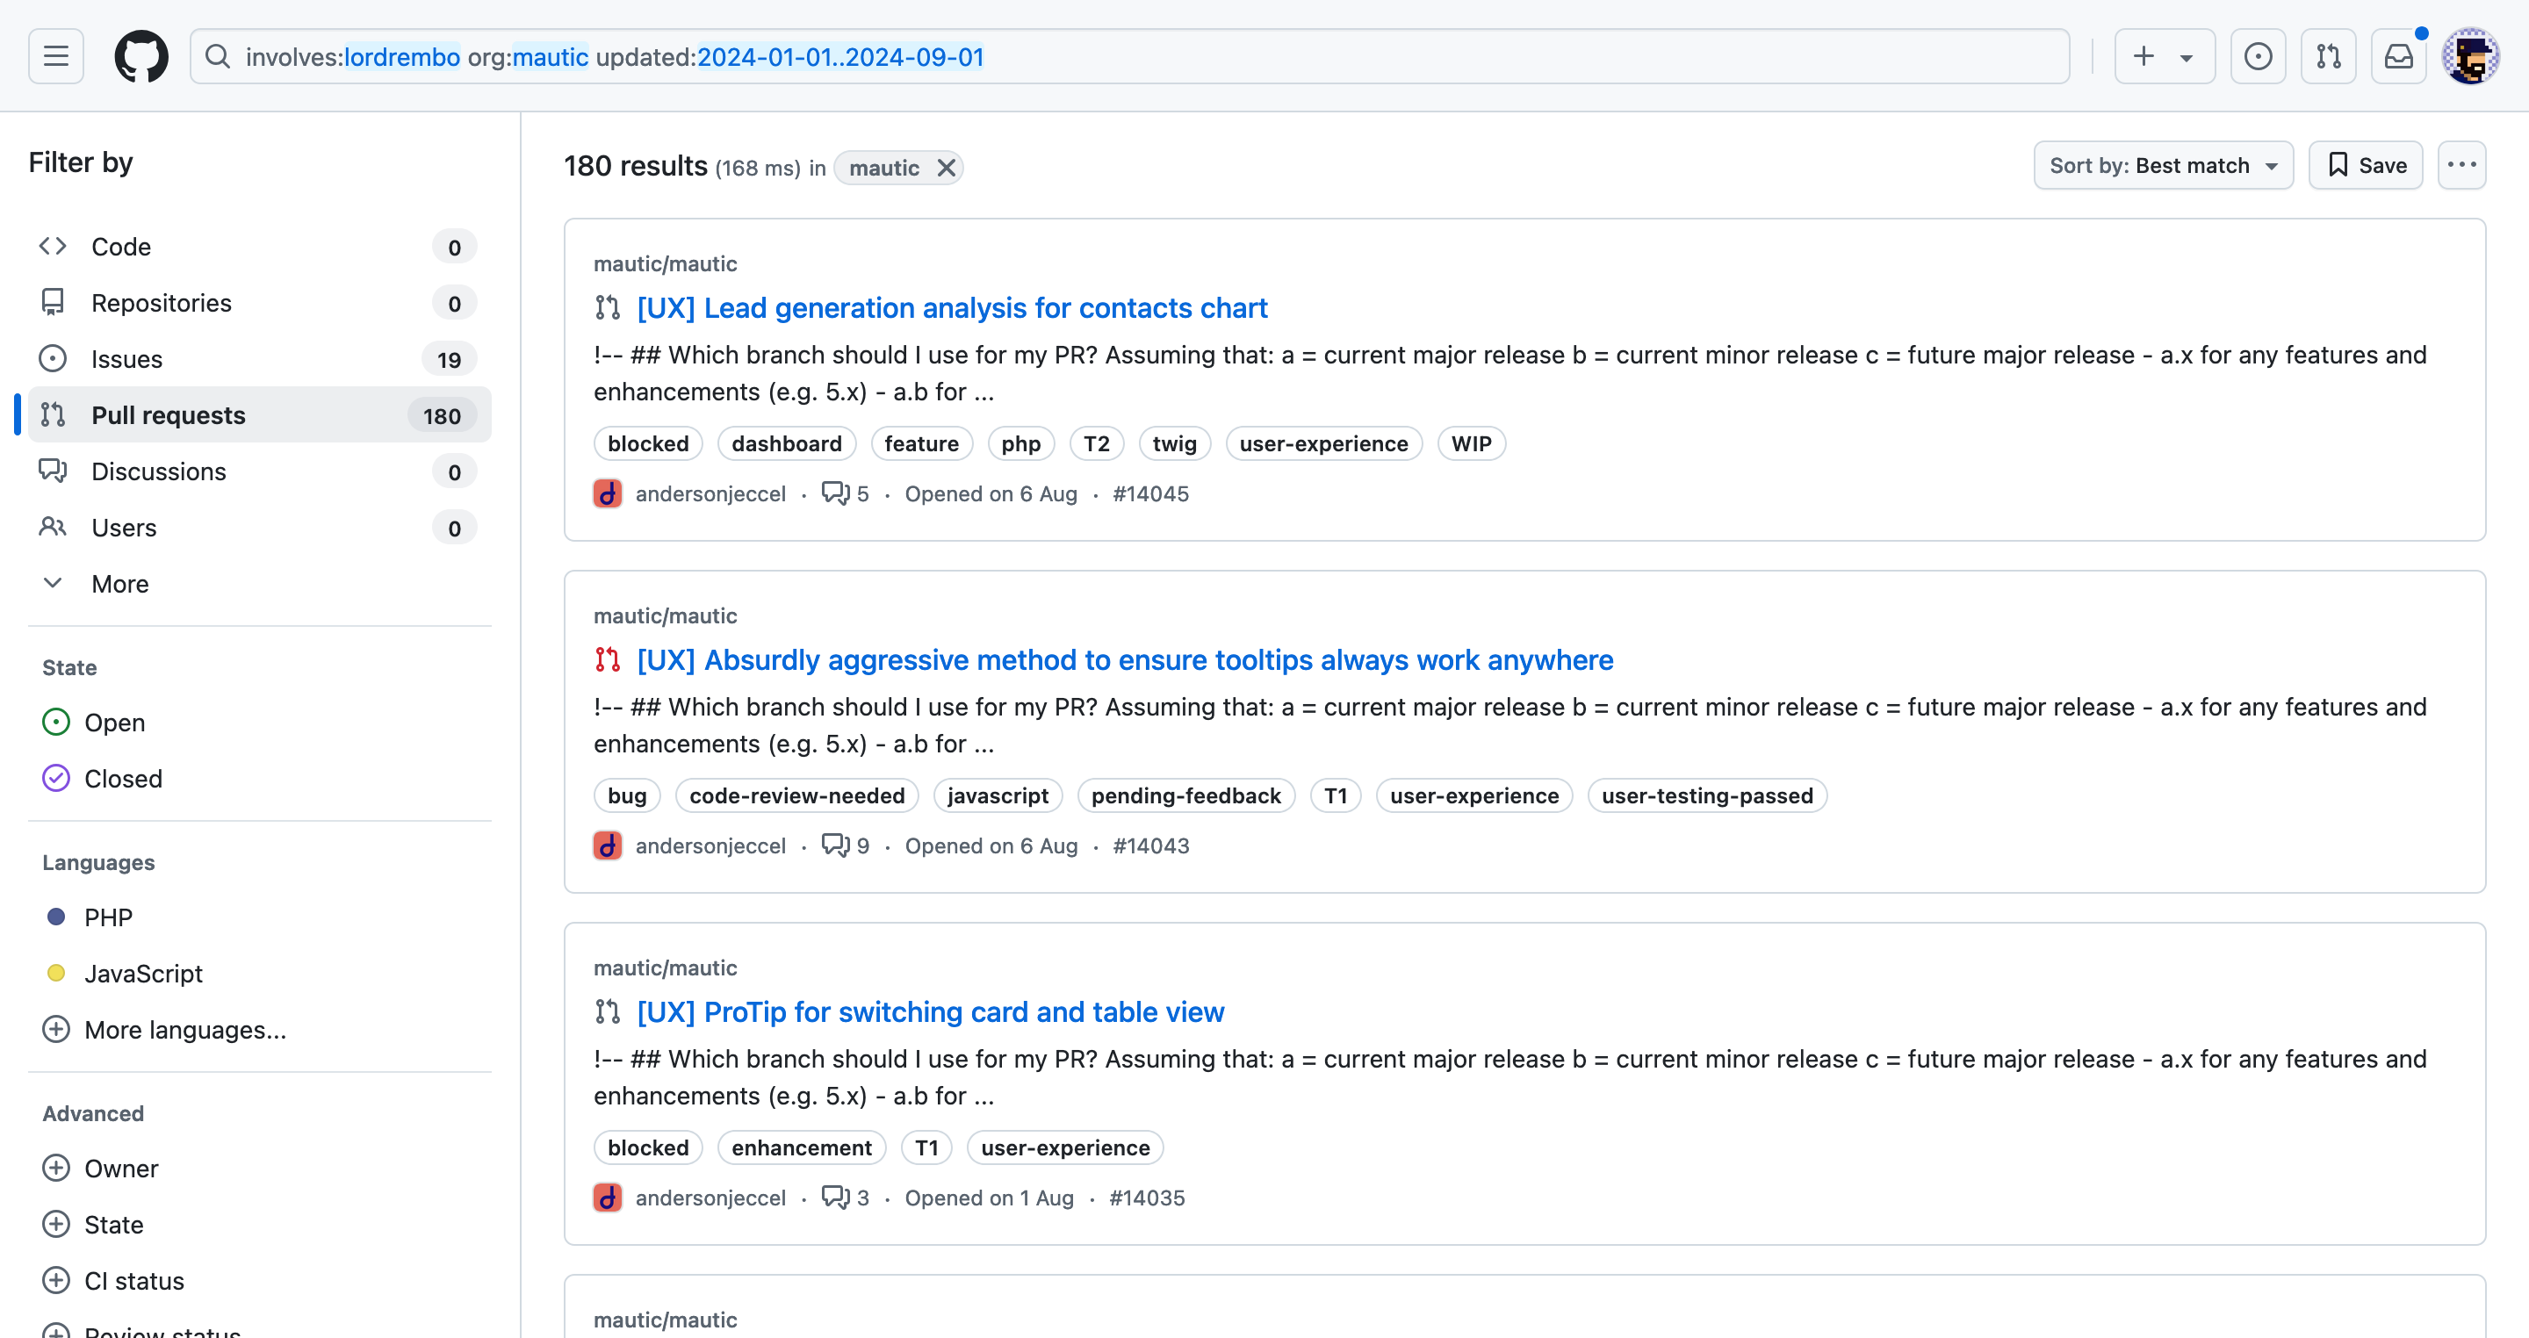Open Absurdly aggressive tooltips pull request
This screenshot has width=2529, height=1338.
coord(1124,659)
